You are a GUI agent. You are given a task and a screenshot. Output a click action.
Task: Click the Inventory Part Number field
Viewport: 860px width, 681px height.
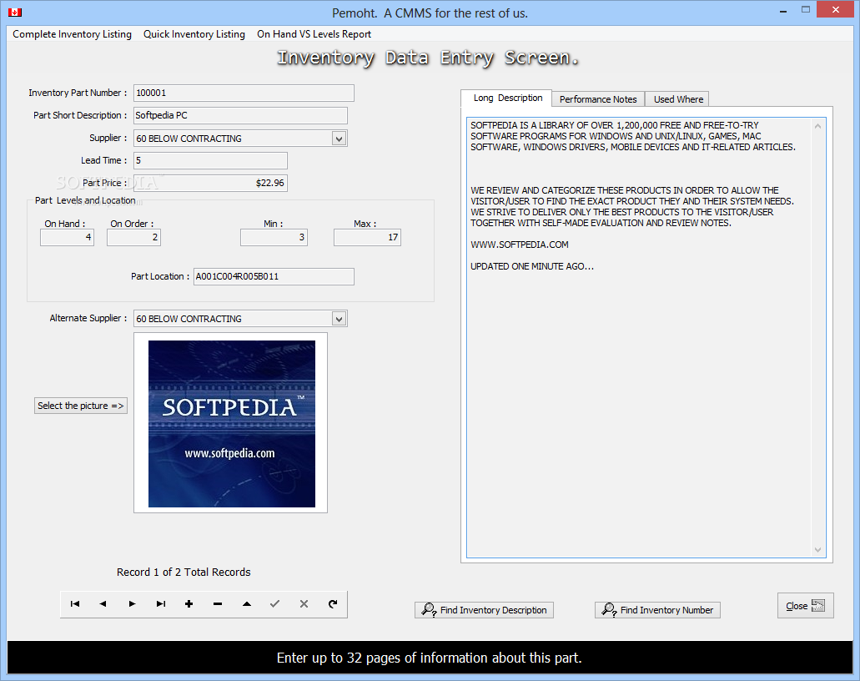[x=244, y=93]
